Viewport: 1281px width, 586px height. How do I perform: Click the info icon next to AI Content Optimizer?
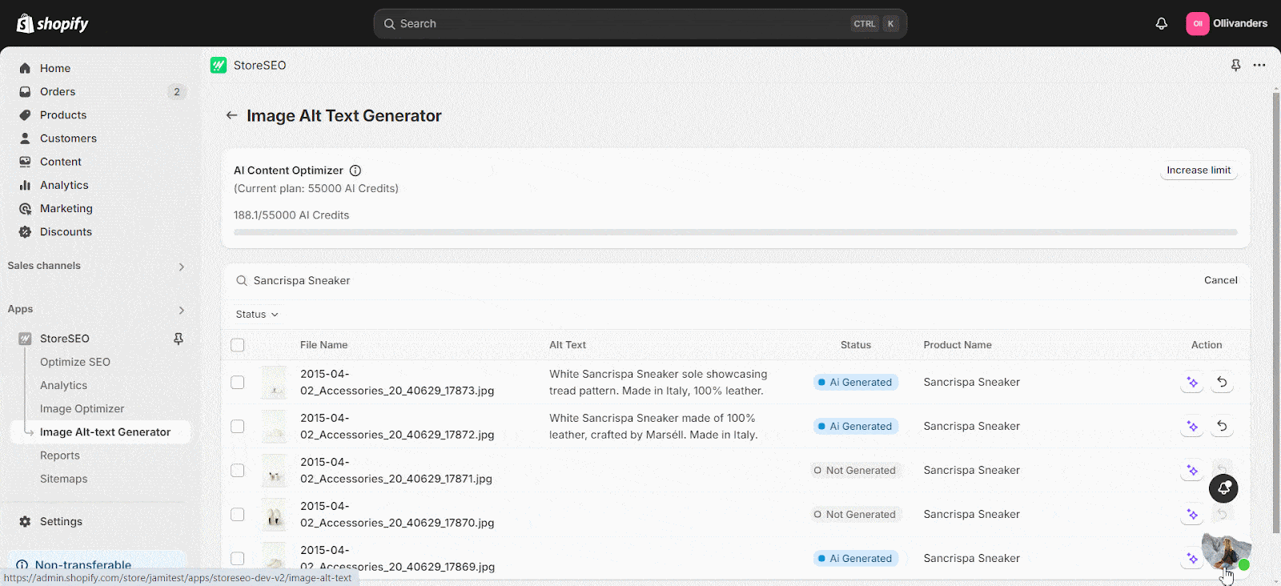[355, 171]
